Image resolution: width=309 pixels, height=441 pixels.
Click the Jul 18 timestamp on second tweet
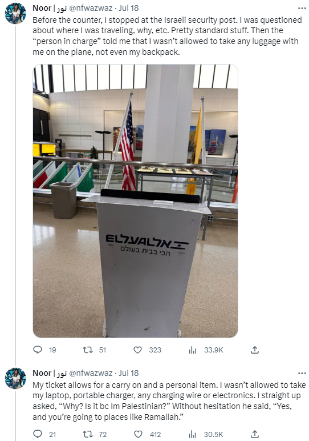[128, 373]
